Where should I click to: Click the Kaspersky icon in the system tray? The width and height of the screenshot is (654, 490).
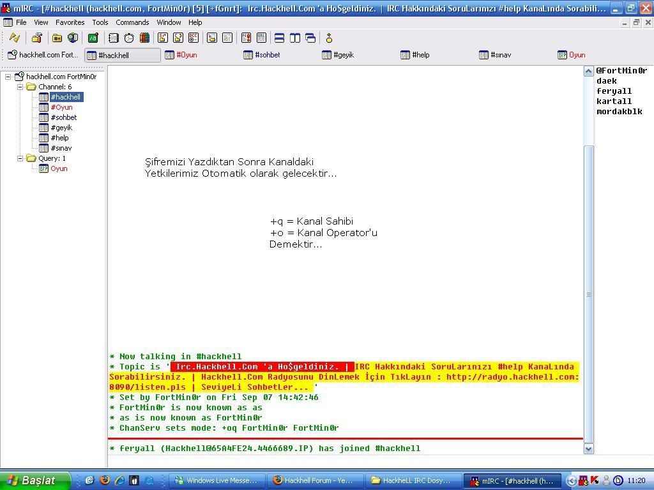point(595,480)
